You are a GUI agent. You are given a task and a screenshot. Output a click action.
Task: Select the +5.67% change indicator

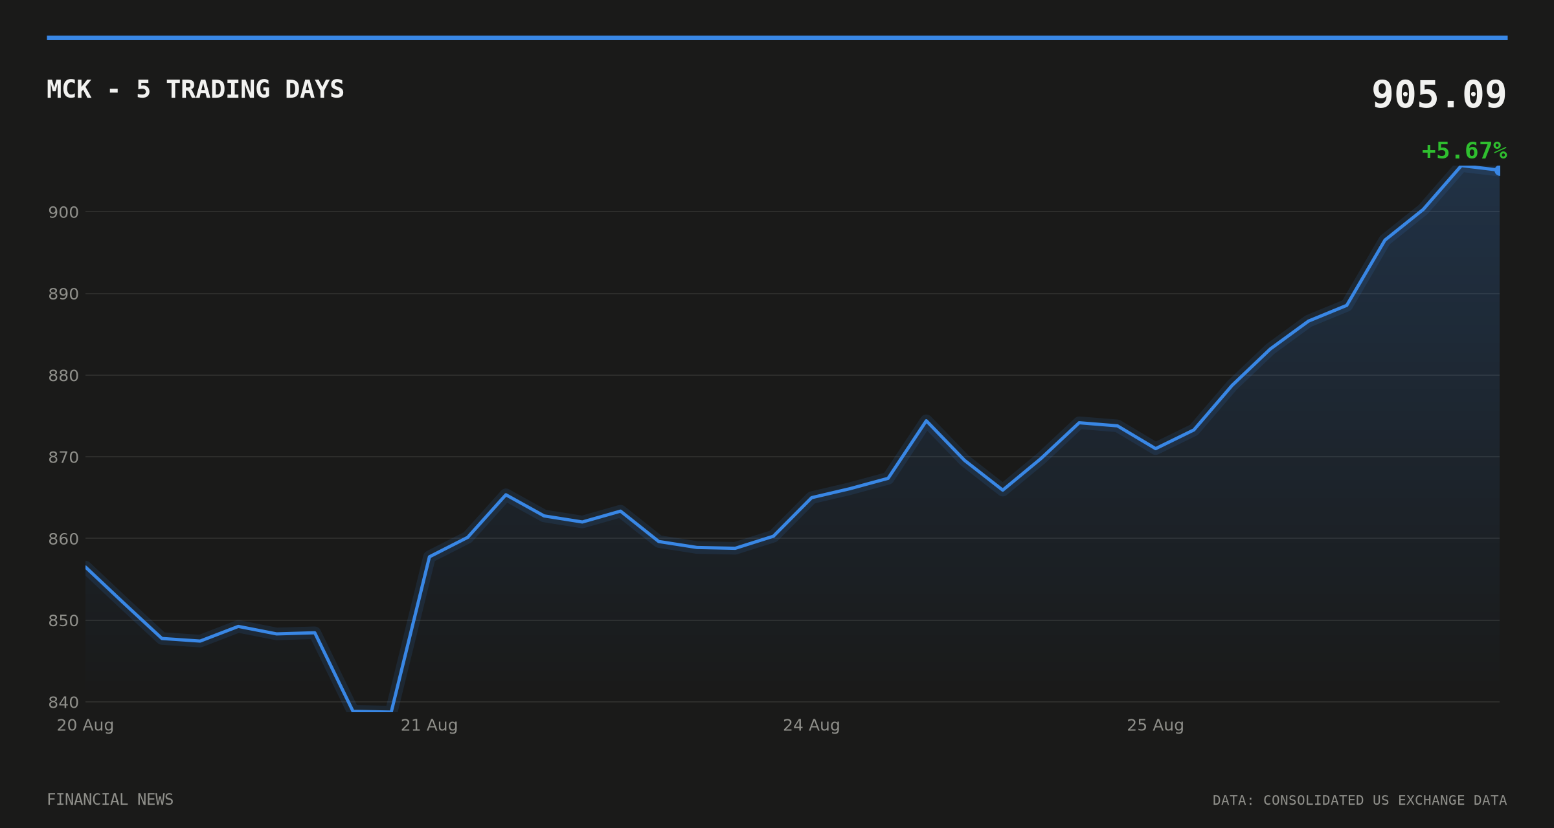(x=1464, y=151)
